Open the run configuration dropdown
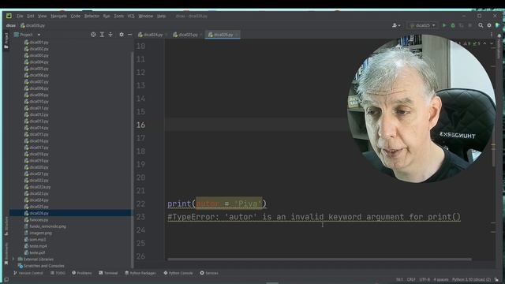Viewport: 505px width, 284px height. 423,25
